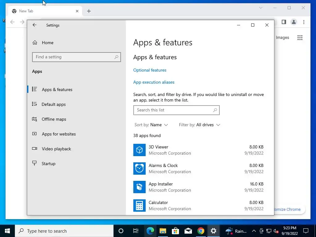Open a new Chrome tab

click(89, 11)
